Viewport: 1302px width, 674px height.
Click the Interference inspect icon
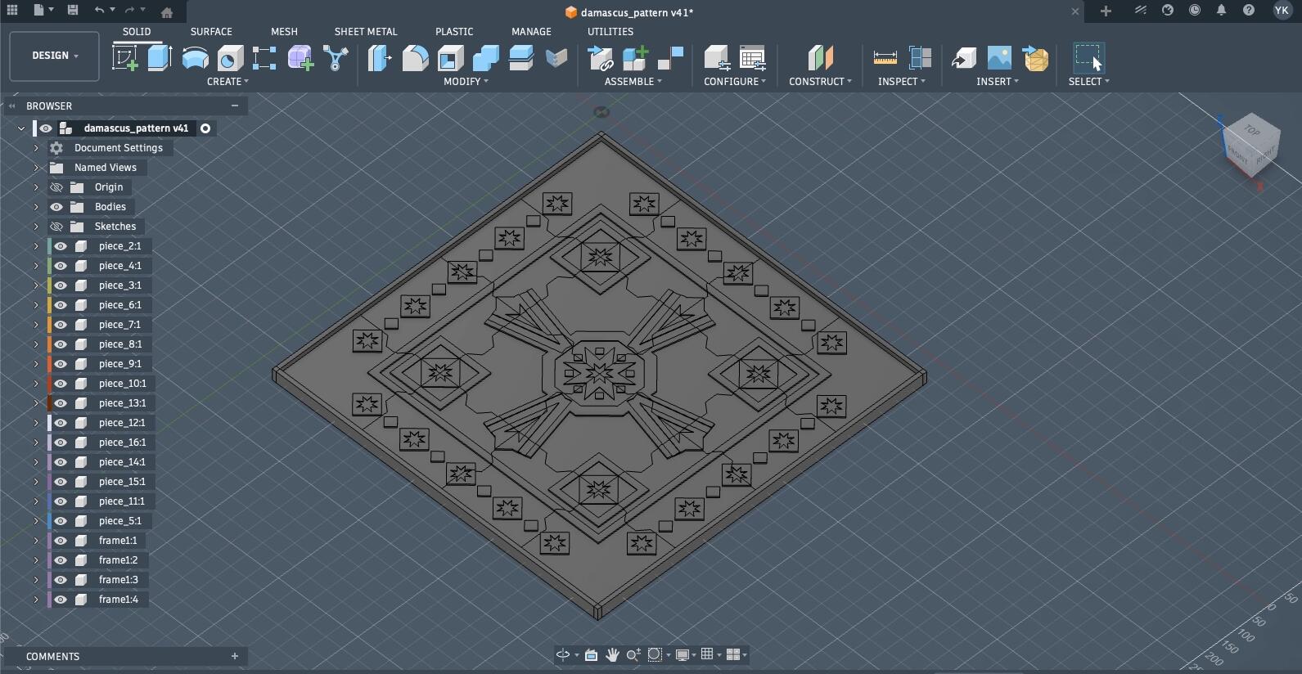(920, 58)
